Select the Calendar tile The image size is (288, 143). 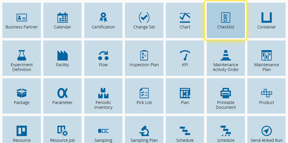coord(63,20)
